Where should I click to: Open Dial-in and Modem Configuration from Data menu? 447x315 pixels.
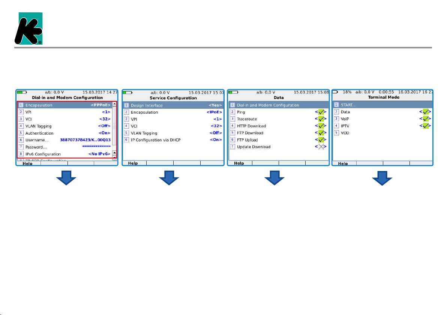279,105
